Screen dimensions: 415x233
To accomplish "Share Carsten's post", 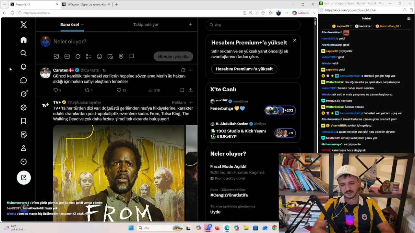I will point(190,90).
